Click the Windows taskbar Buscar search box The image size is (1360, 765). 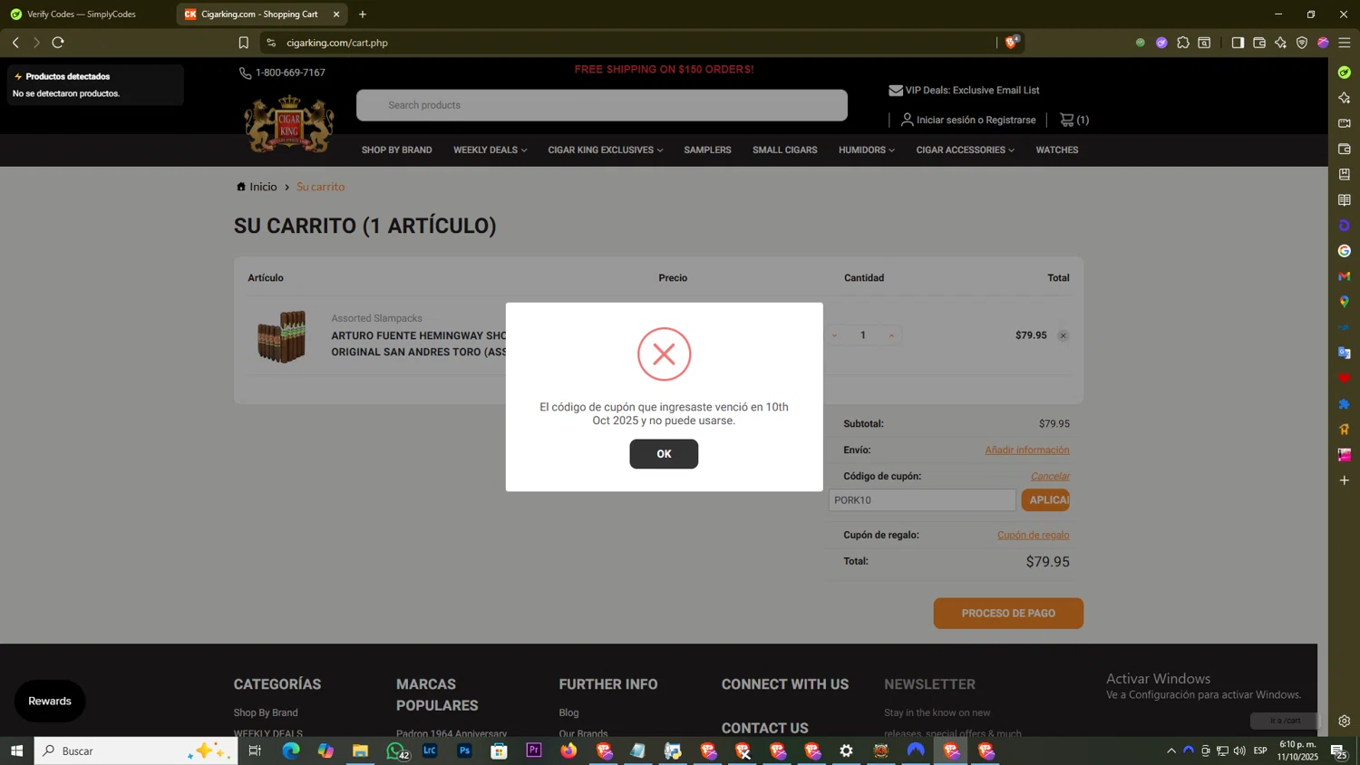pos(136,750)
